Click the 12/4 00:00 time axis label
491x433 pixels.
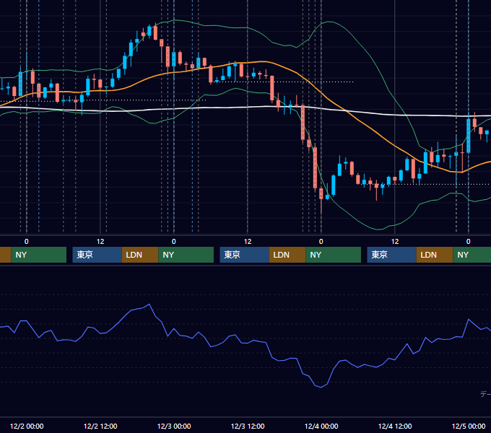321,426
